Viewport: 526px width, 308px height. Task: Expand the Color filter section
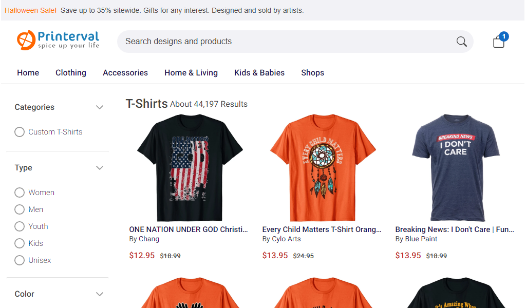[x=99, y=294]
